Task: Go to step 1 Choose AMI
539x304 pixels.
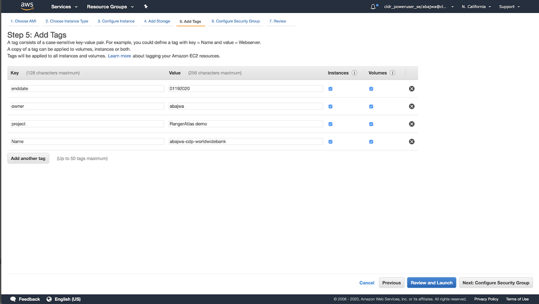Action: pyautogui.click(x=23, y=21)
